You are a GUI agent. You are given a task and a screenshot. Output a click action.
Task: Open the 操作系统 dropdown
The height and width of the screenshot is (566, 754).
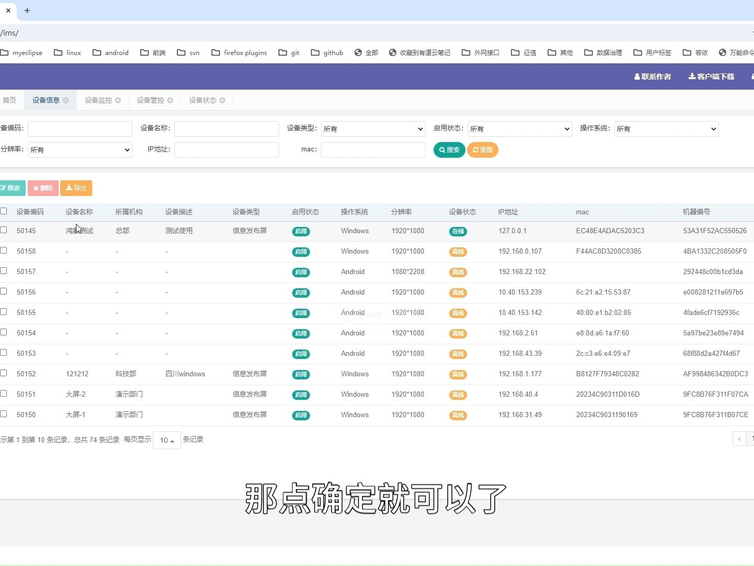coord(666,128)
